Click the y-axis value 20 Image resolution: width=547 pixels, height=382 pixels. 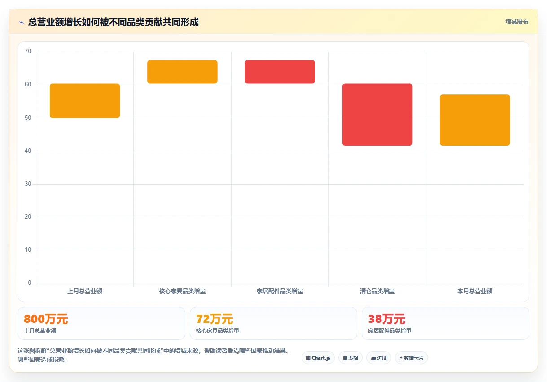(28, 217)
